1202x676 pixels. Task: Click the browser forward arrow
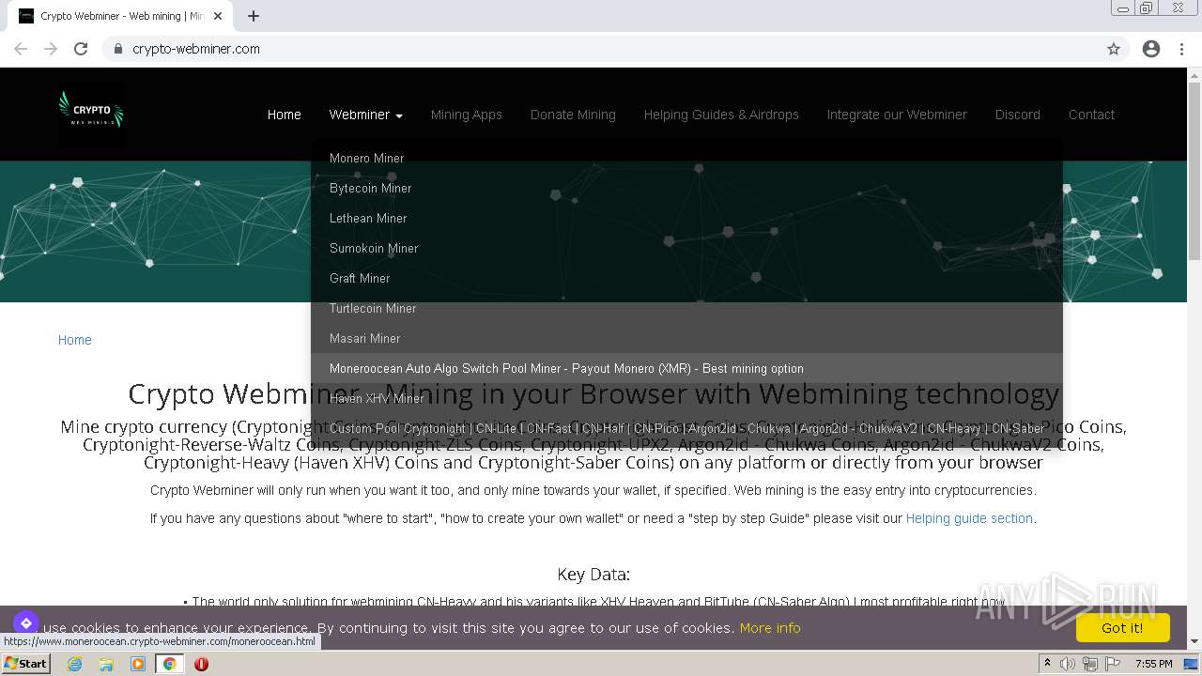click(51, 49)
